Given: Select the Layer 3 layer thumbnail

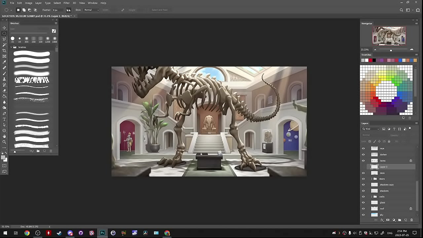Looking at the screenshot, I should pyautogui.click(x=374, y=167).
